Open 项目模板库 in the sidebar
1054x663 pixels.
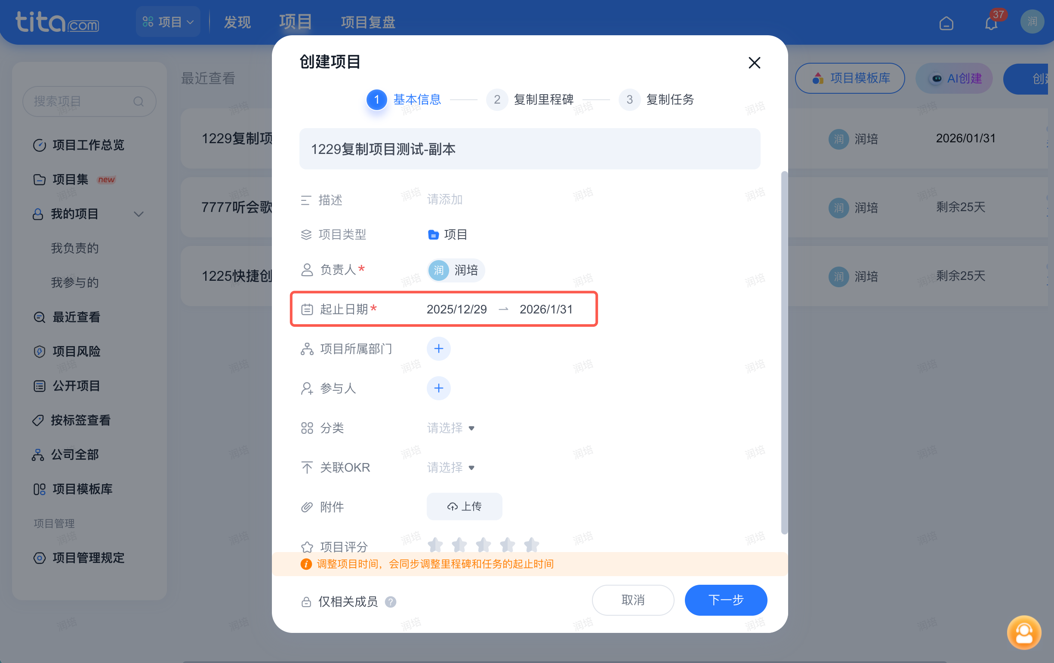tap(73, 489)
